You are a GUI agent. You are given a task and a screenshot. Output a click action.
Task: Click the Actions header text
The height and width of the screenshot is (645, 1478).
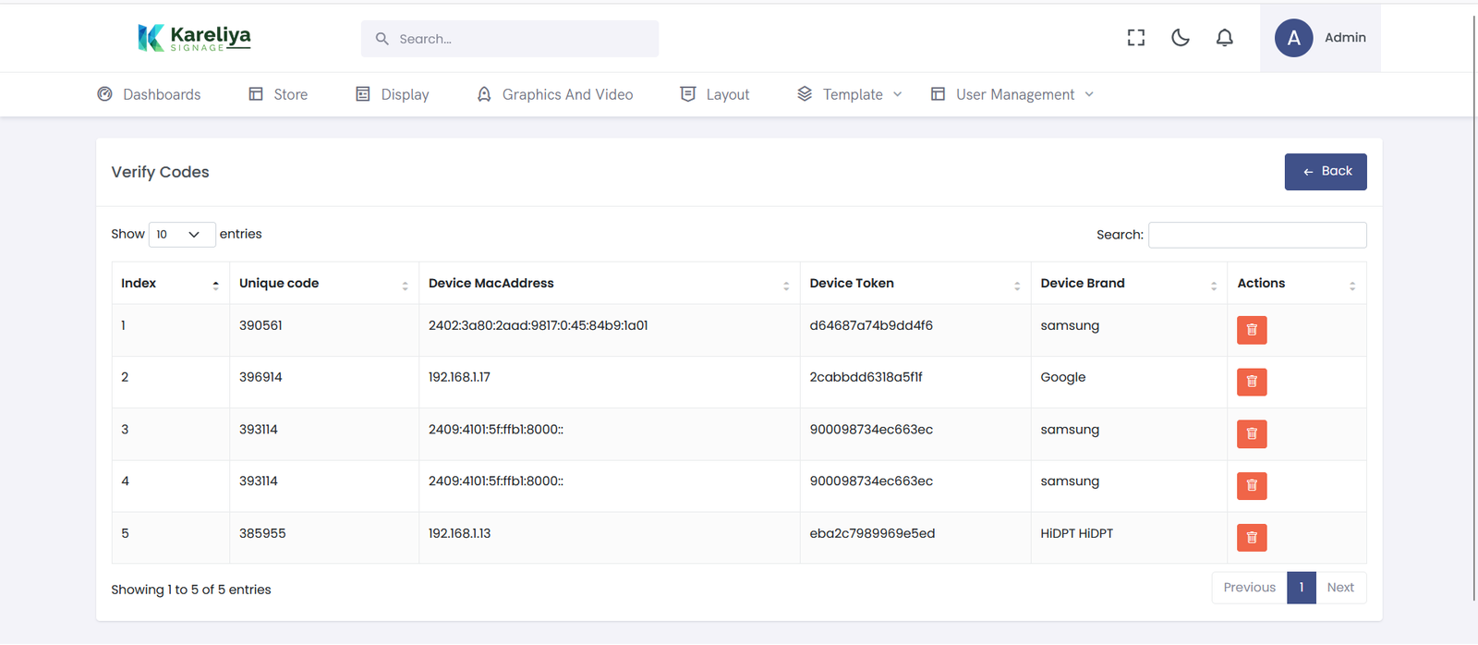[x=1261, y=284]
